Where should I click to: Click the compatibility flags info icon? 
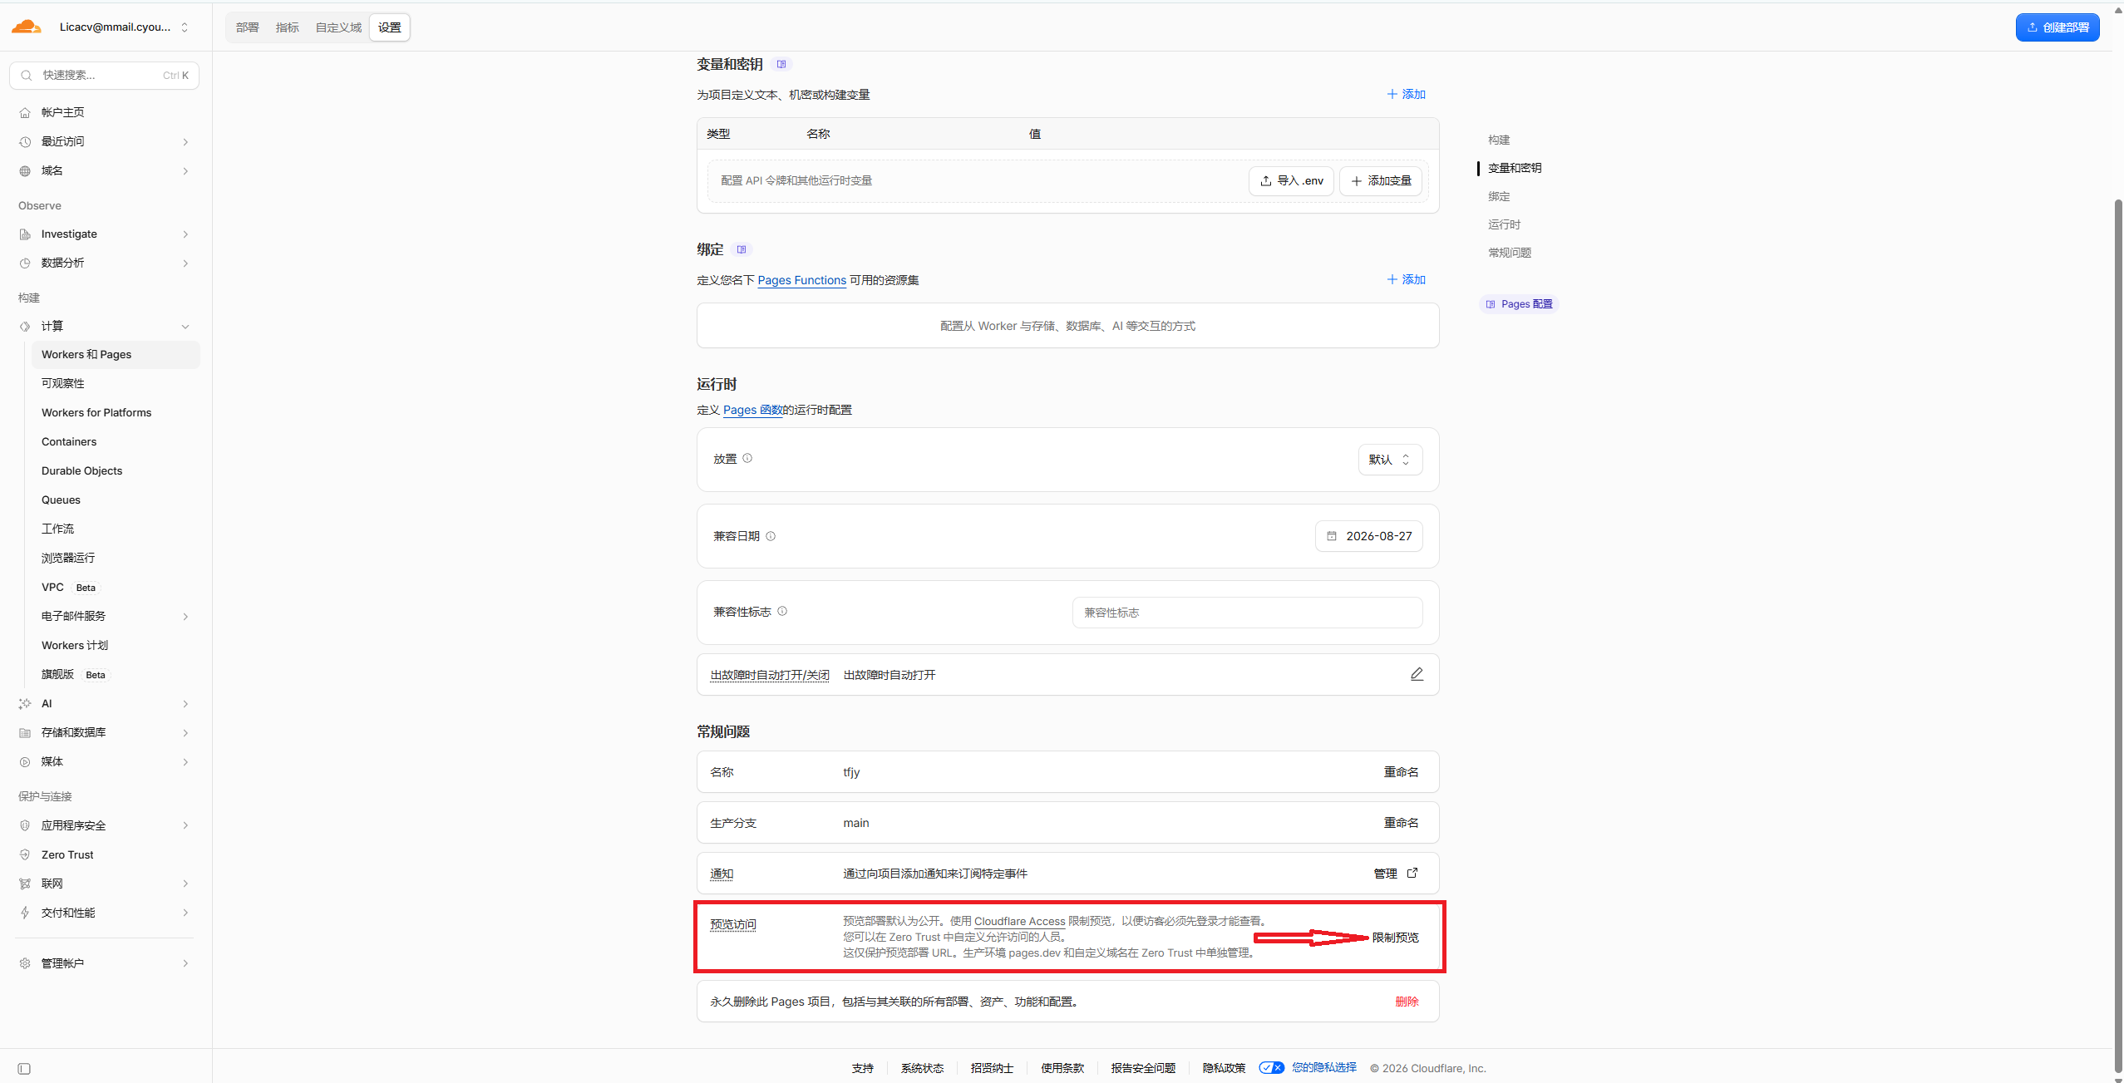782,611
